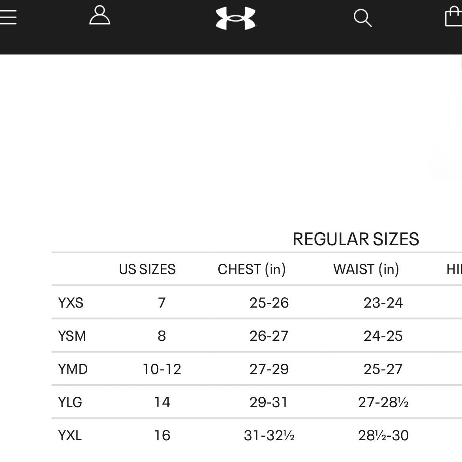Select the US SIZES column header

[x=147, y=269]
